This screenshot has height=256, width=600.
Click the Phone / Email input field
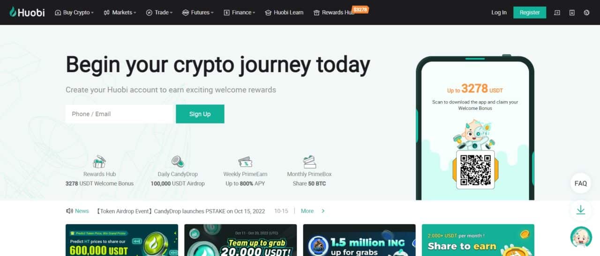[119, 114]
